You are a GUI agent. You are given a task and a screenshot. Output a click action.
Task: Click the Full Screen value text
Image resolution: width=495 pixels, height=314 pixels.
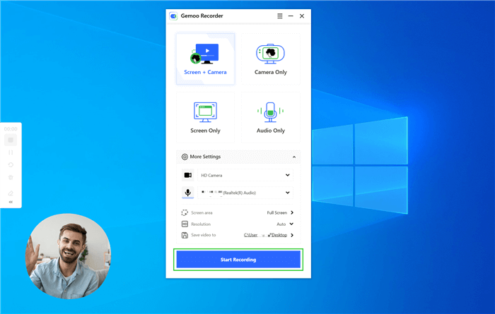[x=277, y=213]
